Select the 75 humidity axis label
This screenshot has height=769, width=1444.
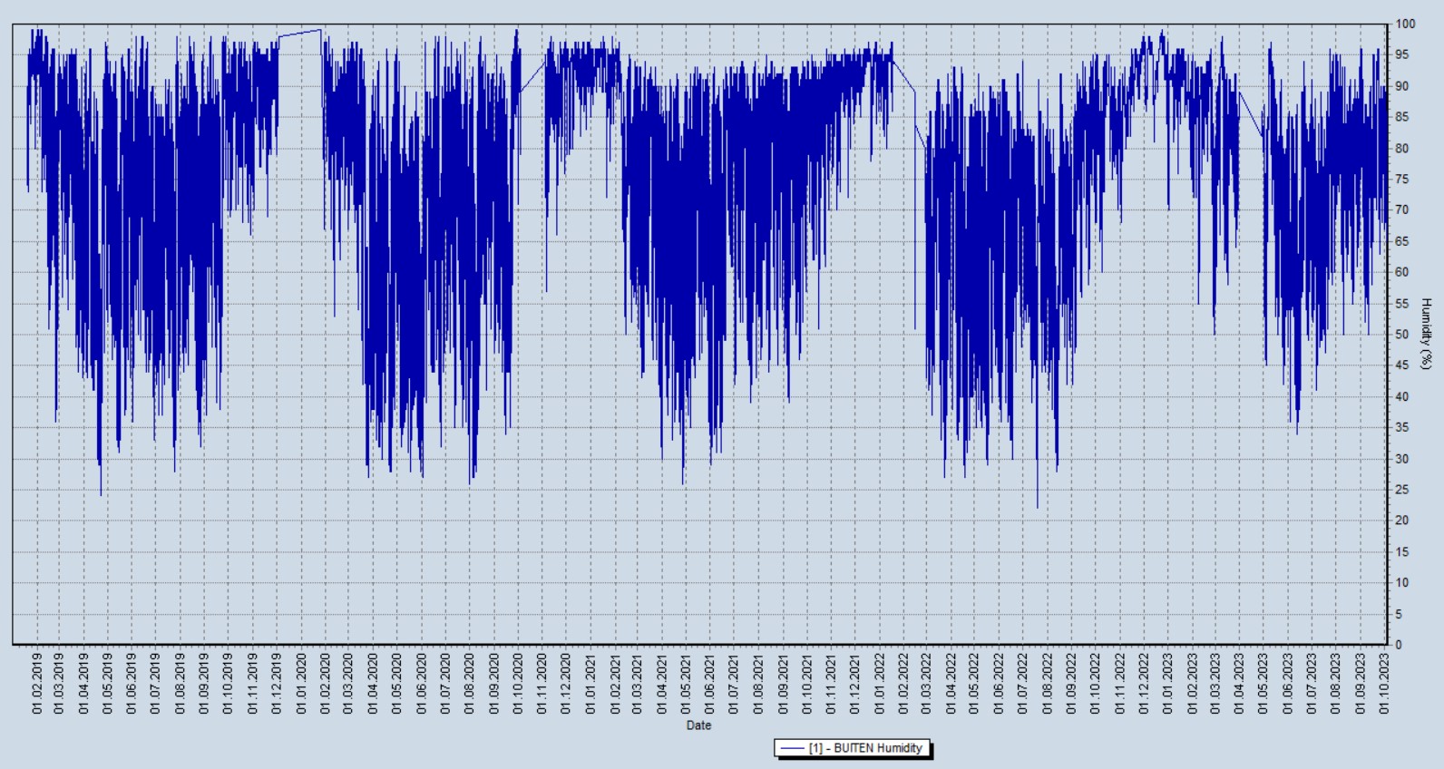click(1402, 180)
